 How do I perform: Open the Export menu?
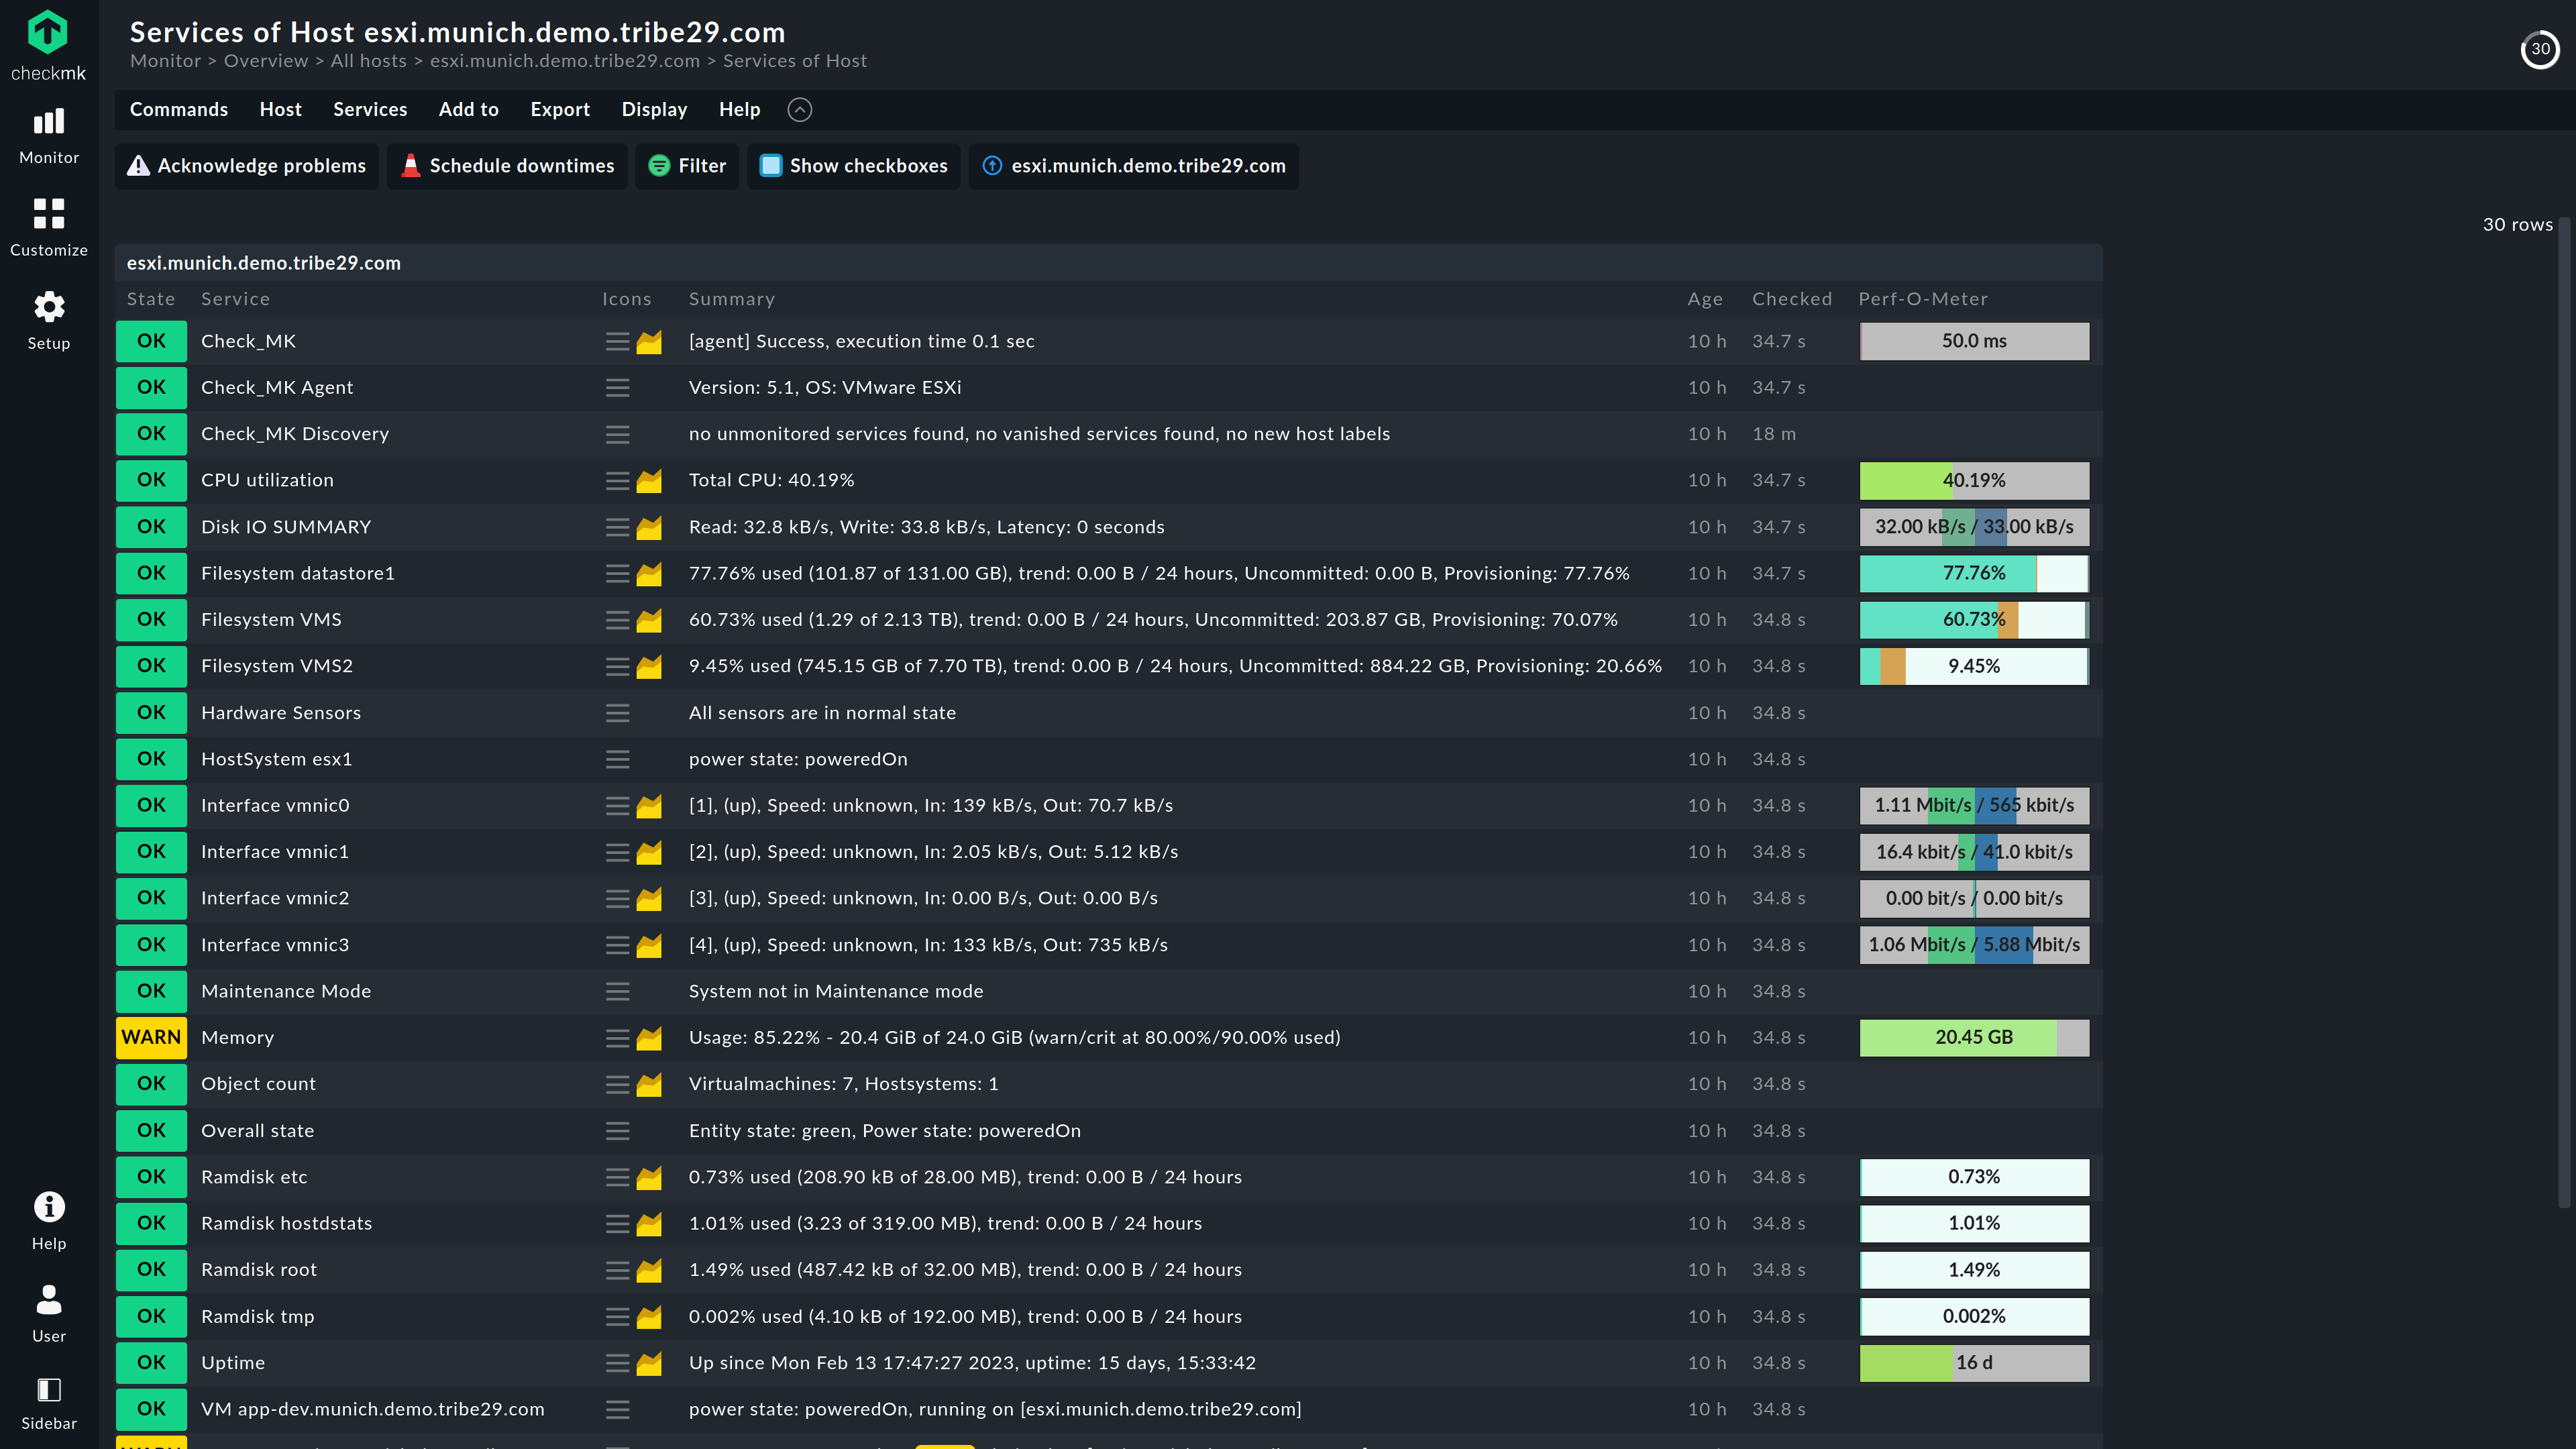pos(560,110)
